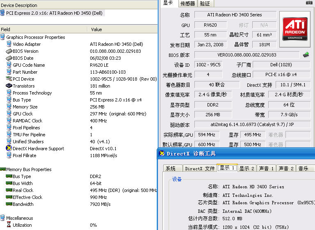Click the 594 MHz GPU clock field
Screen dimensions: 315x230
(x=207, y=135)
